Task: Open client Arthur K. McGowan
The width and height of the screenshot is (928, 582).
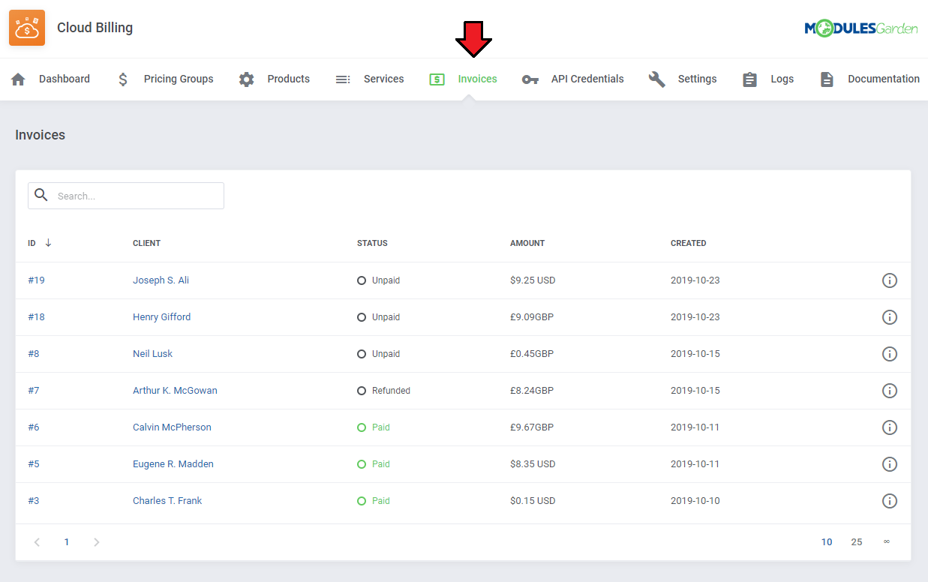Action: tap(175, 391)
